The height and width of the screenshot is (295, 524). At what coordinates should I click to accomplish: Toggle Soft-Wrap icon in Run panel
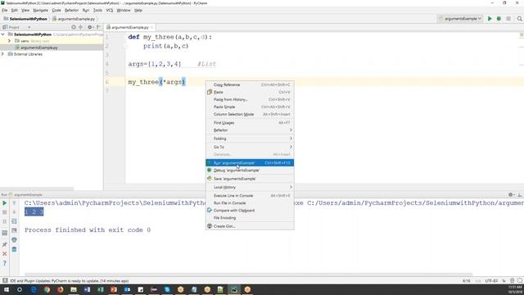(x=14, y=221)
